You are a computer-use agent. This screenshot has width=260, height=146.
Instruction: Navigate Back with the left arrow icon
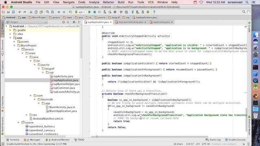click(59, 12)
